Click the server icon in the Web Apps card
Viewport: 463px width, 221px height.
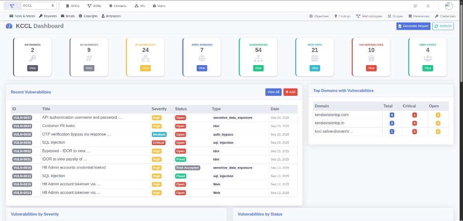(315, 58)
